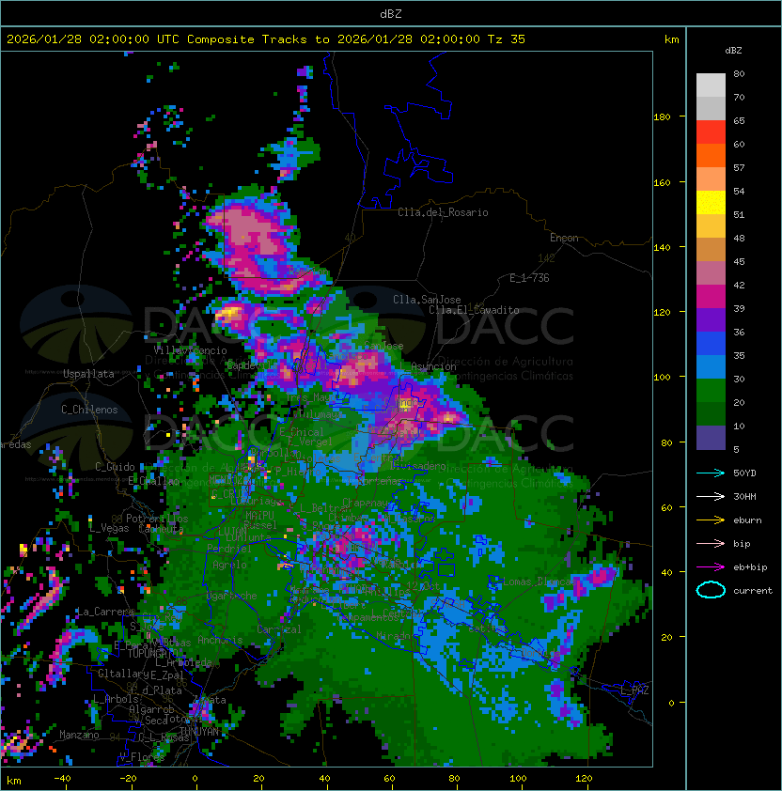Select the 'Agrelo' map label
The width and height of the screenshot is (782, 791).
pos(229,565)
